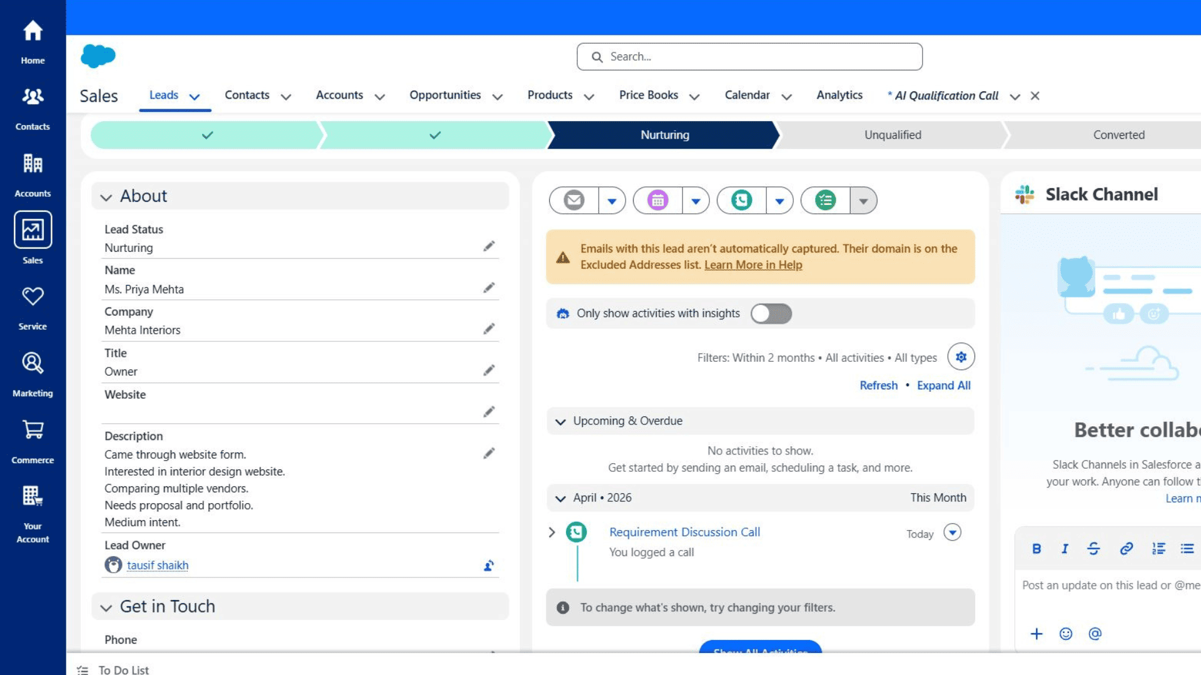
Task: Open Requirement Discussion Call actions menu
Action: coord(952,532)
